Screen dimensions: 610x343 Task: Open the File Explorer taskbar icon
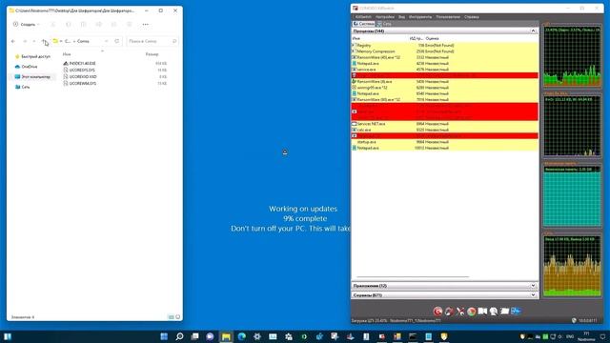tap(226, 336)
